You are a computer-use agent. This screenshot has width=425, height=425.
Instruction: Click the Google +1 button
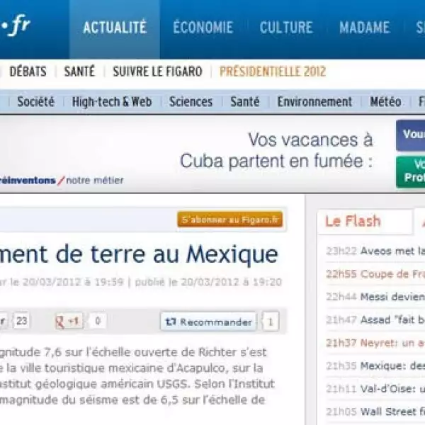[x=69, y=322]
